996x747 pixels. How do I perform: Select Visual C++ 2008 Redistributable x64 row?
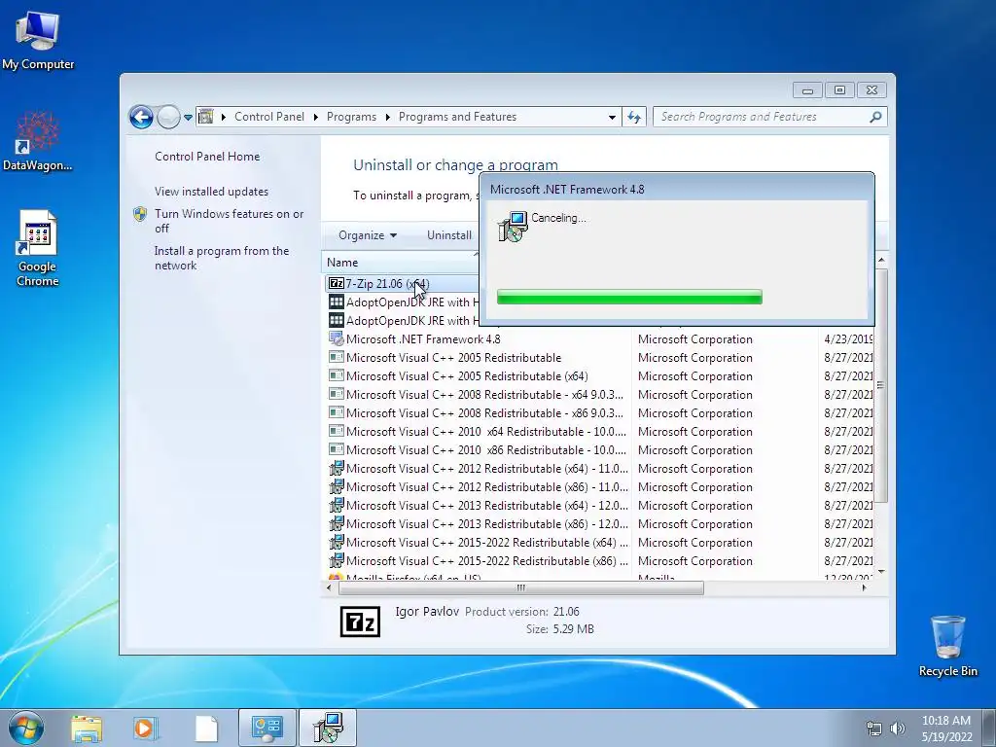click(x=477, y=395)
